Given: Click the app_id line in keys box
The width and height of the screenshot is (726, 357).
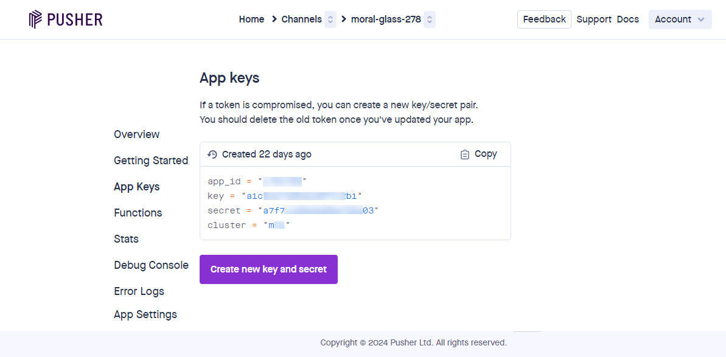Looking at the screenshot, I should [x=257, y=181].
